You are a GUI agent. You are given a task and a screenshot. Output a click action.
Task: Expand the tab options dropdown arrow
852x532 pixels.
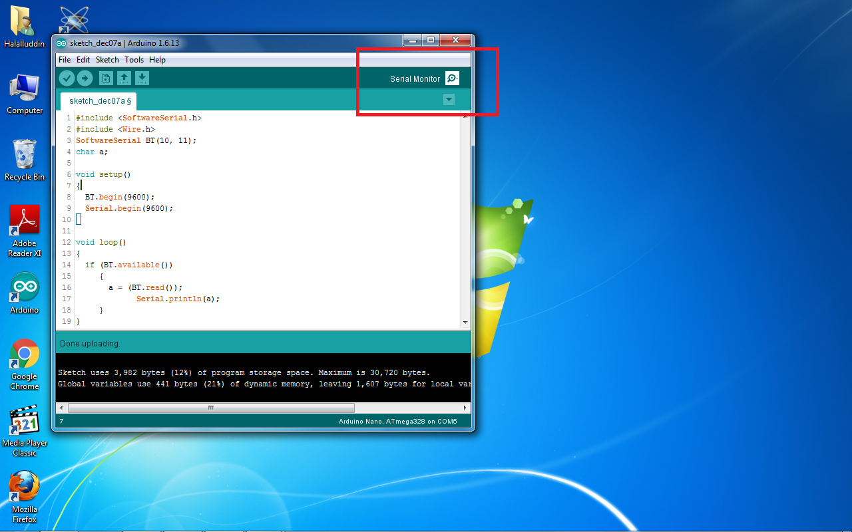(449, 98)
